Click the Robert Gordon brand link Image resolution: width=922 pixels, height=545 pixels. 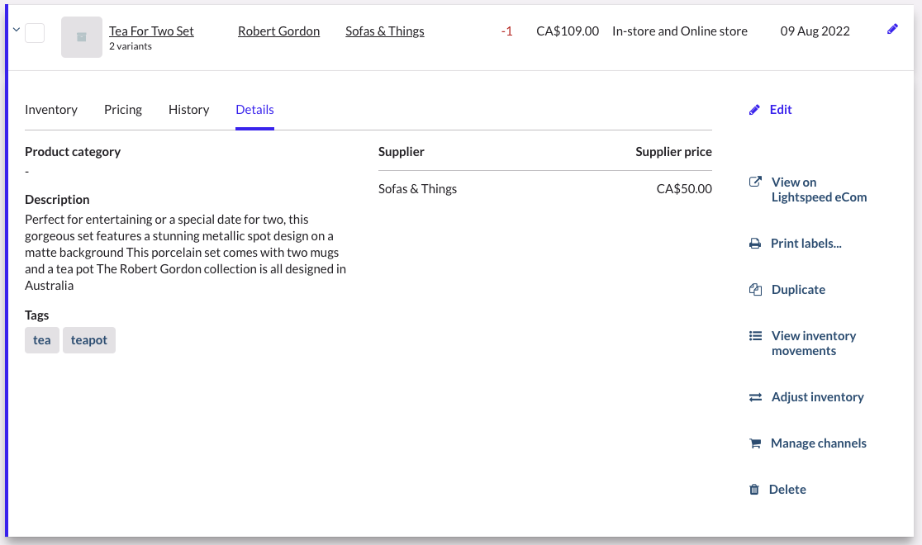(x=278, y=31)
